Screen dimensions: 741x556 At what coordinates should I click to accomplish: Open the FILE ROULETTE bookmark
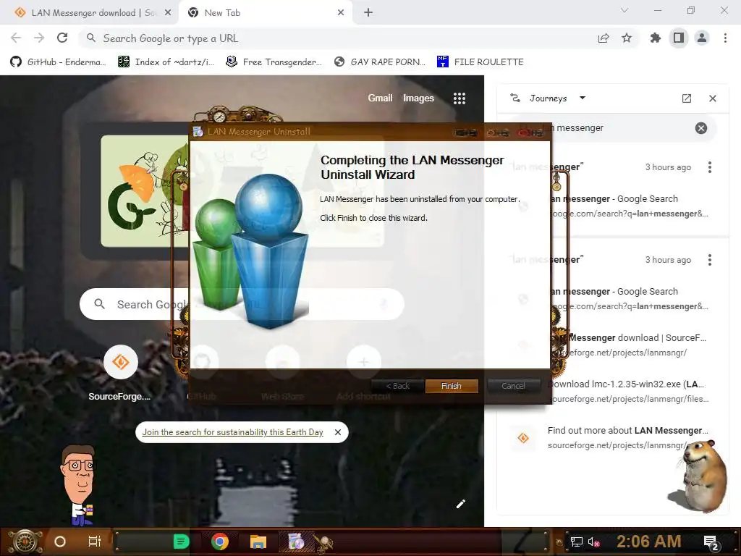click(480, 62)
